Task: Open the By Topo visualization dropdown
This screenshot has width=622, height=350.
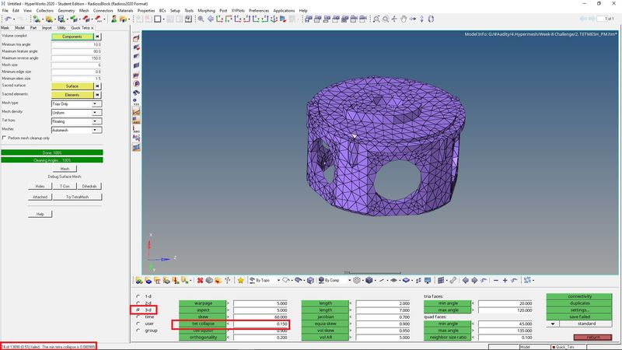Action: coord(278,281)
